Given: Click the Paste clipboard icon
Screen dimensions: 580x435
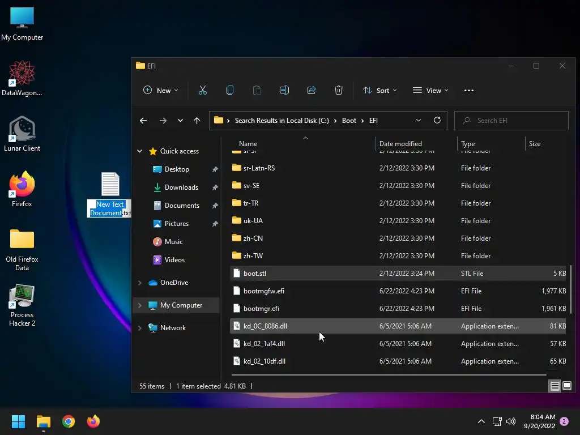Looking at the screenshot, I should tap(257, 90).
